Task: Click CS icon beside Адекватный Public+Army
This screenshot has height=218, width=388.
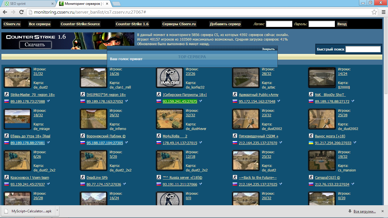Action: click(235, 95)
